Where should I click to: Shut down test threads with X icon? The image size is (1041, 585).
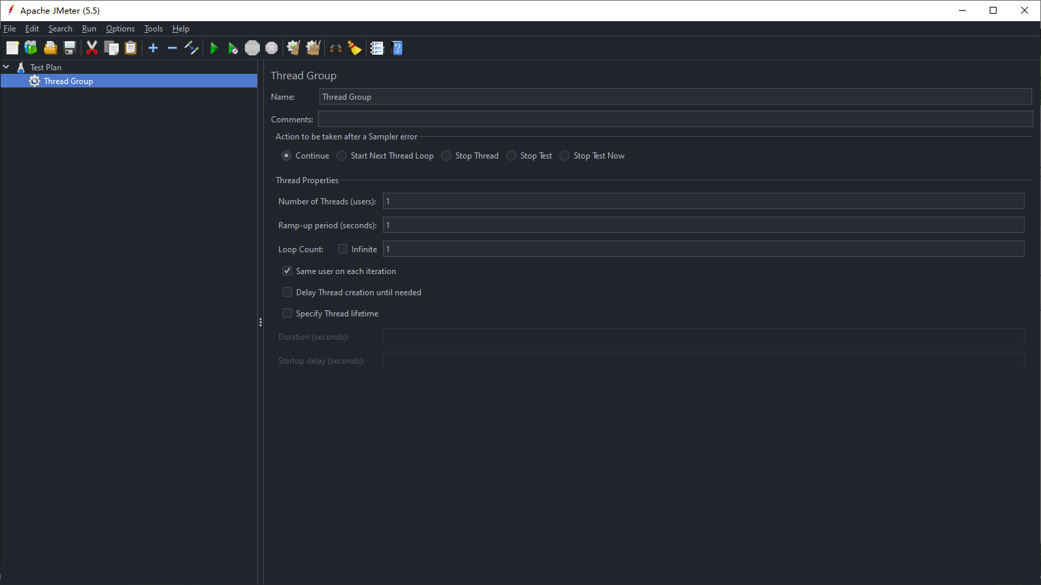point(272,48)
